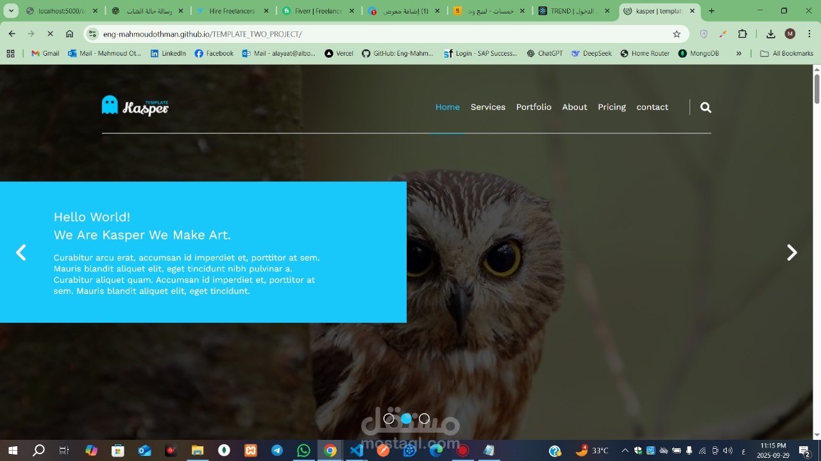Open Postman from taskbar
Viewport: 821px width, 461px height.
click(x=383, y=451)
